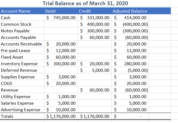Select Totals adjusted balance dash cell

(x=130, y=116)
